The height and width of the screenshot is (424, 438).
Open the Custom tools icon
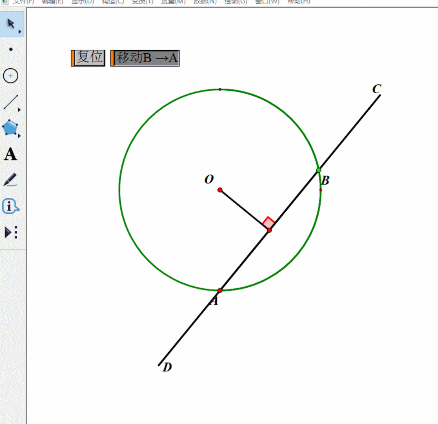point(11,232)
